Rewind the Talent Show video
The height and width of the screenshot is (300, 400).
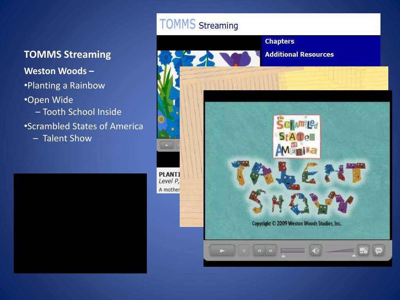259,251
